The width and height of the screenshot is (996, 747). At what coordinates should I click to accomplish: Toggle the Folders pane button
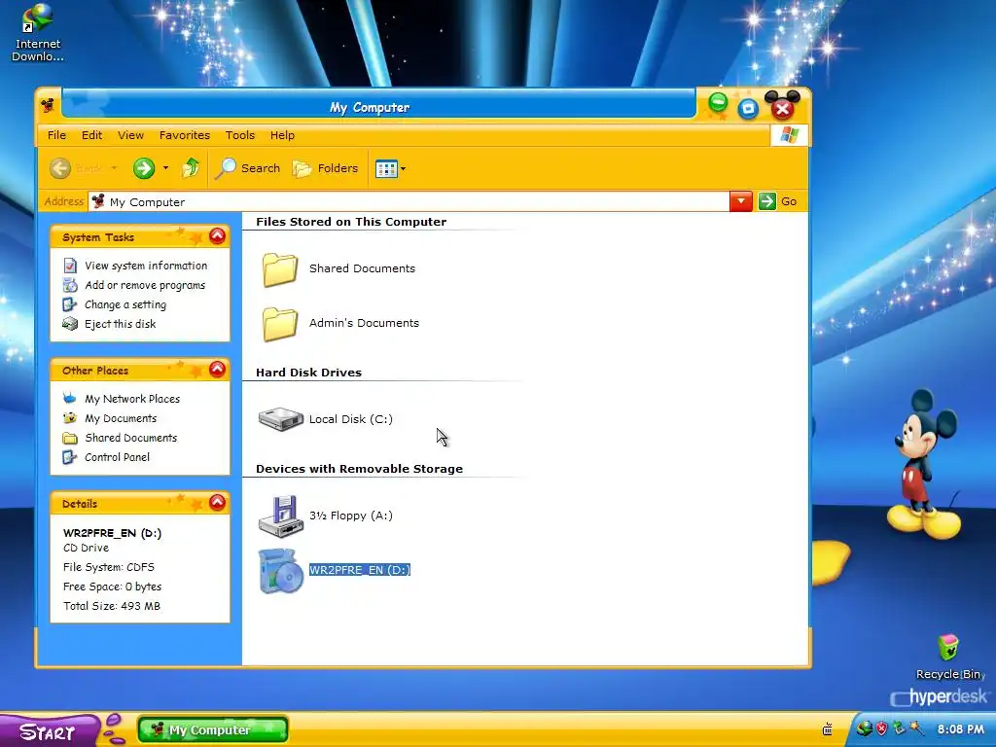(325, 168)
